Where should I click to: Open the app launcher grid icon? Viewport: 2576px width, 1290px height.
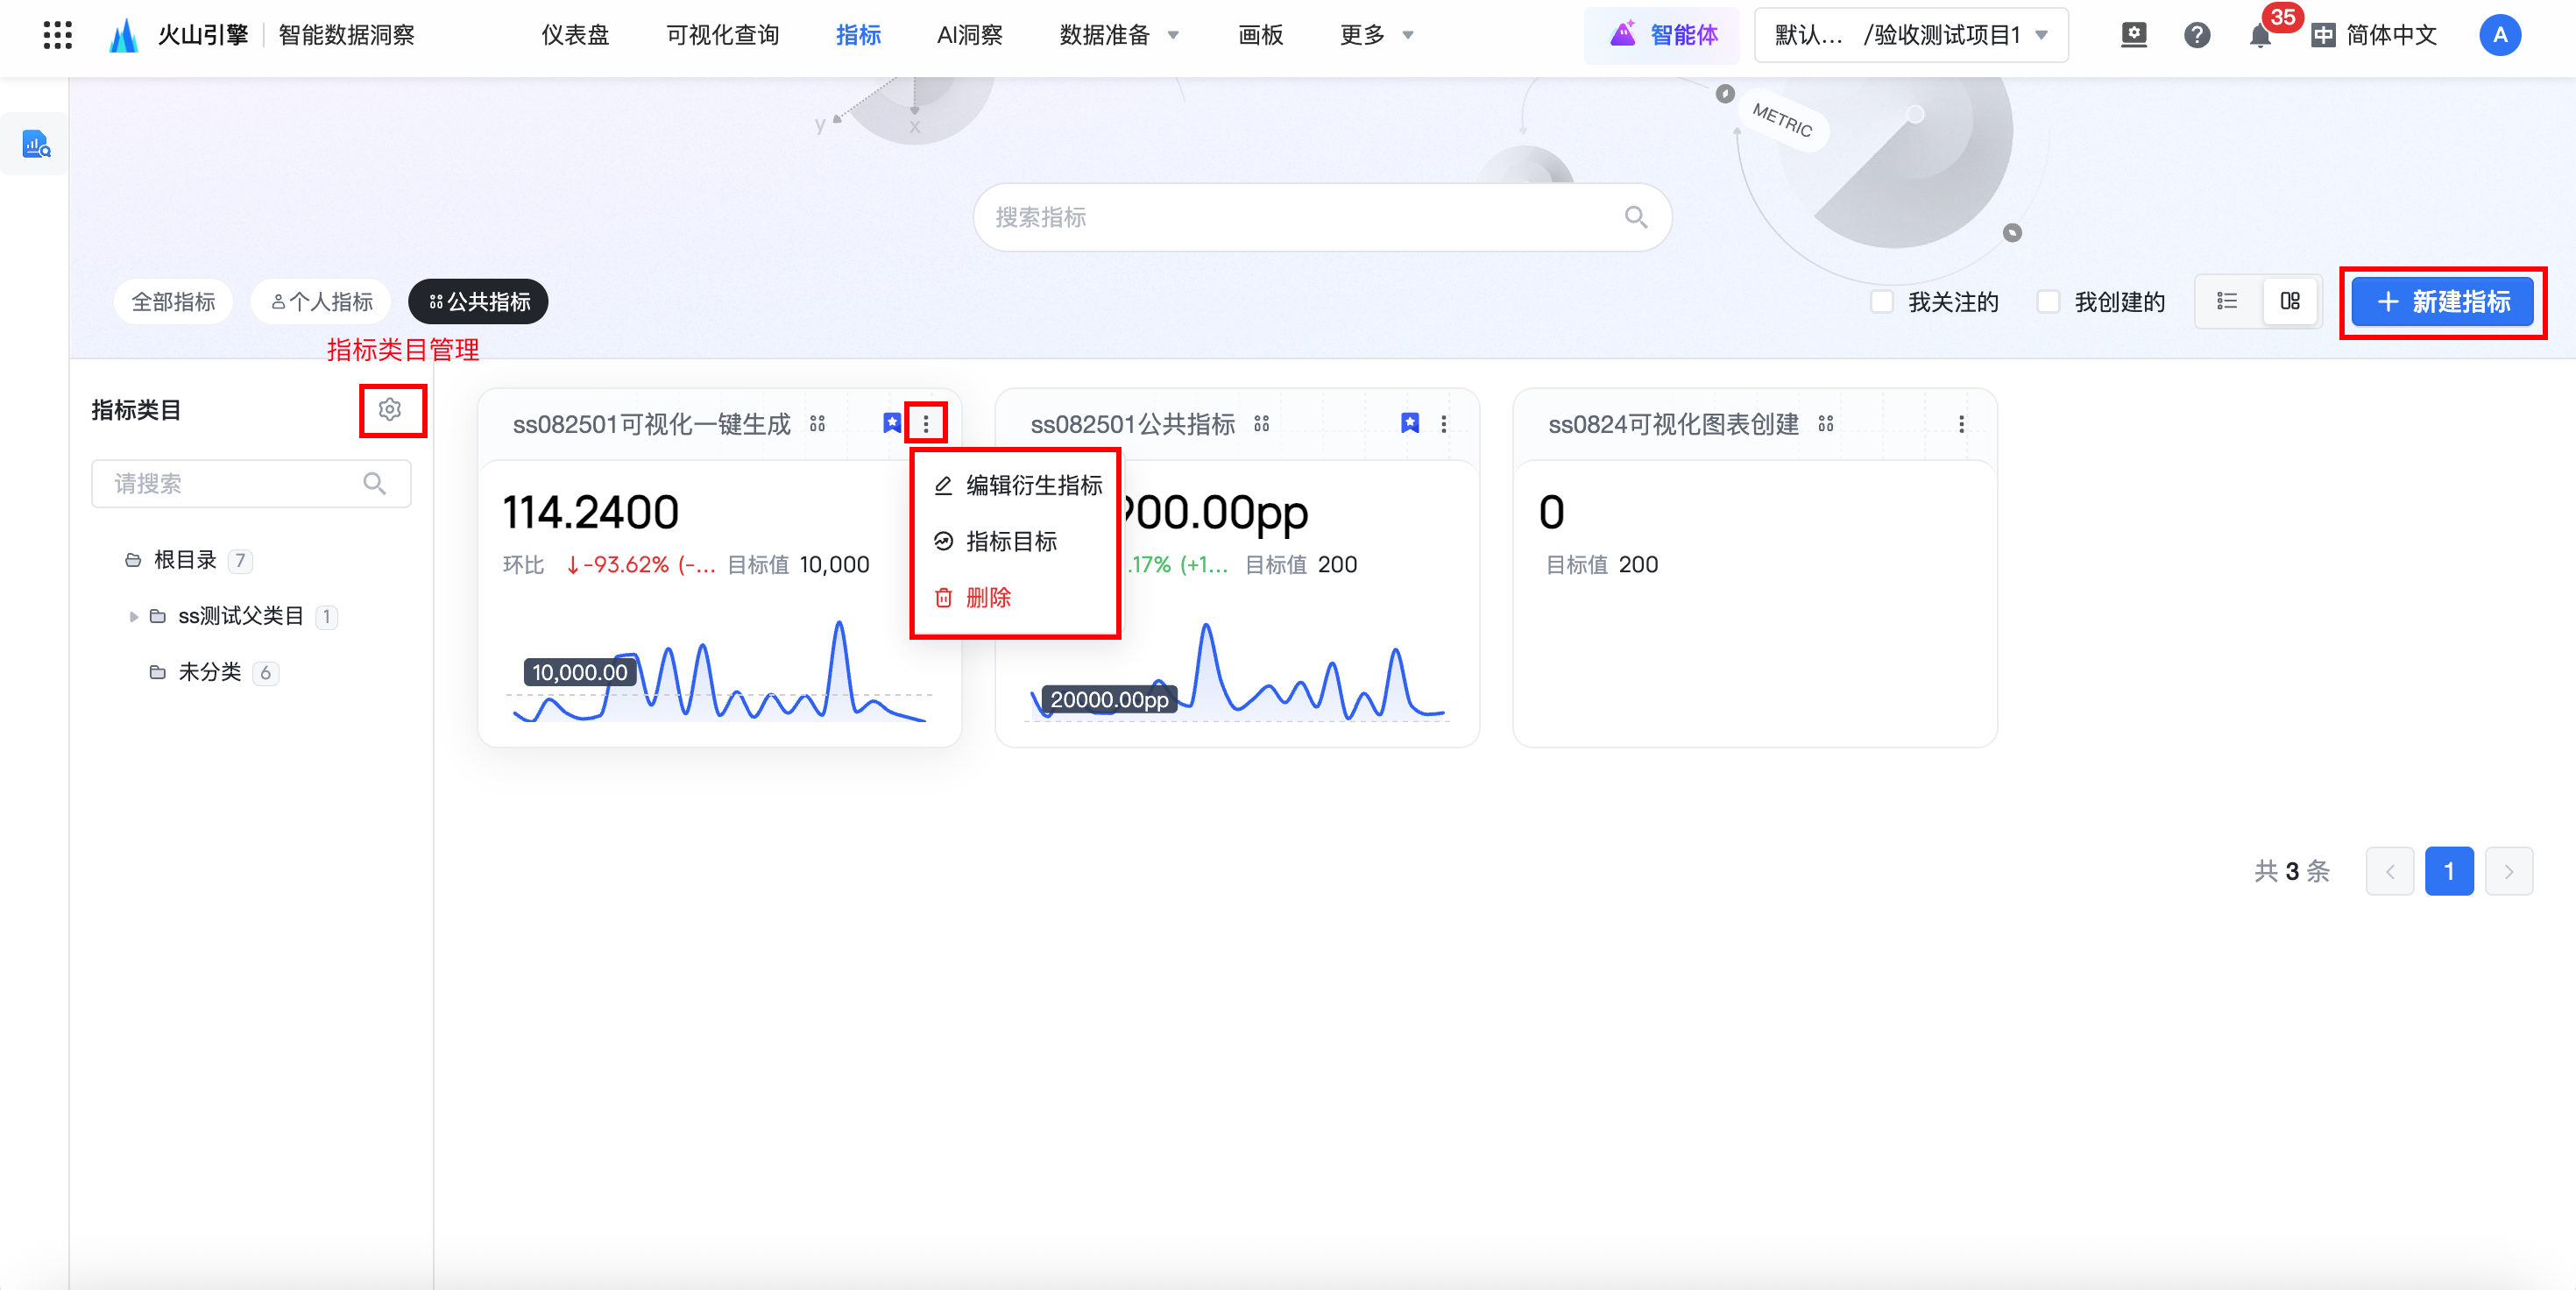[57, 35]
